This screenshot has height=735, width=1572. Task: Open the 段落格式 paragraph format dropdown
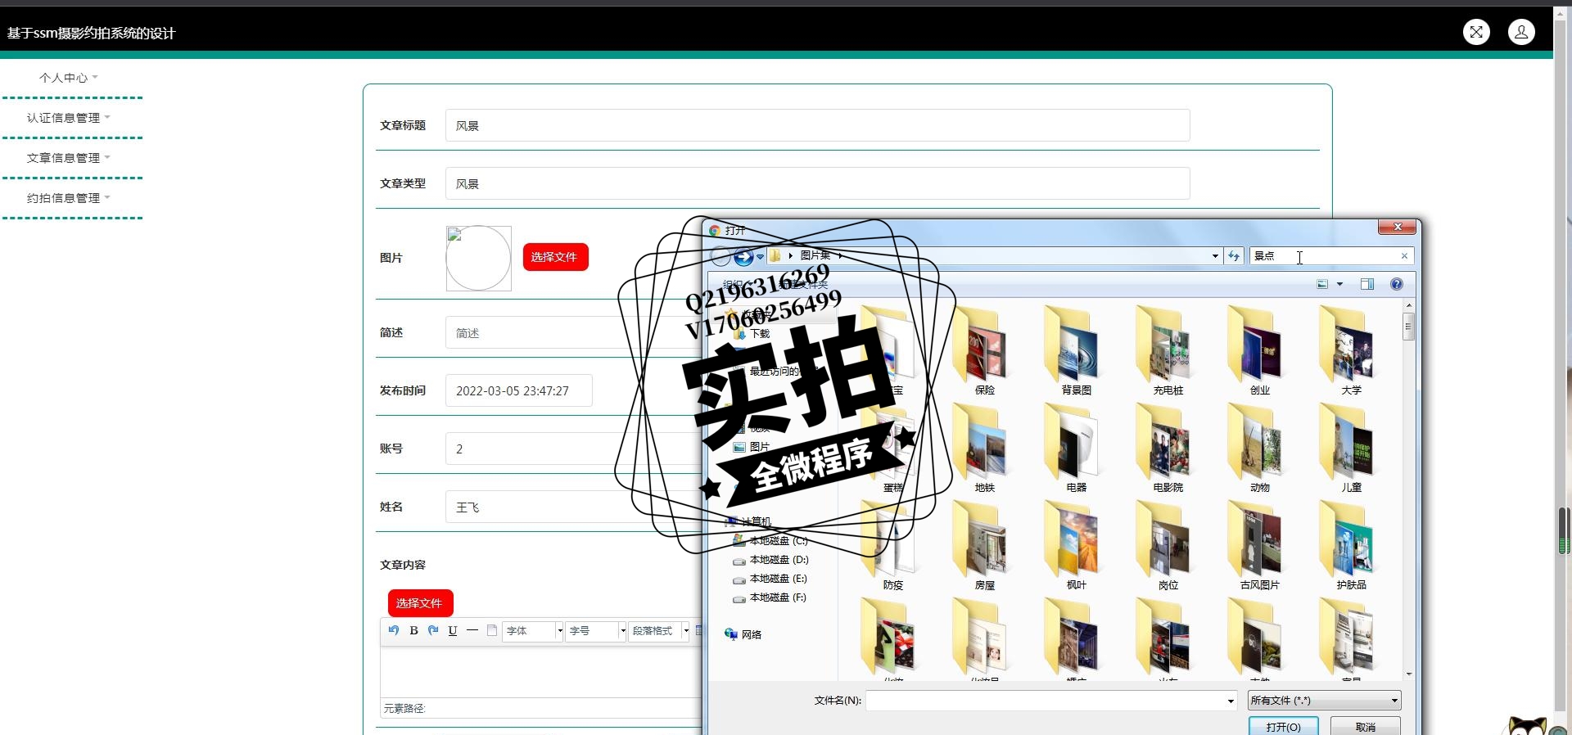tap(659, 630)
